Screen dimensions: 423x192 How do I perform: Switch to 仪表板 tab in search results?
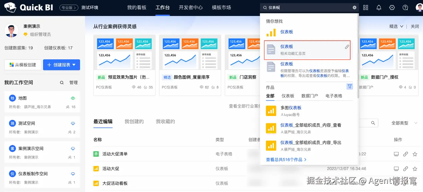pyautogui.click(x=288, y=96)
